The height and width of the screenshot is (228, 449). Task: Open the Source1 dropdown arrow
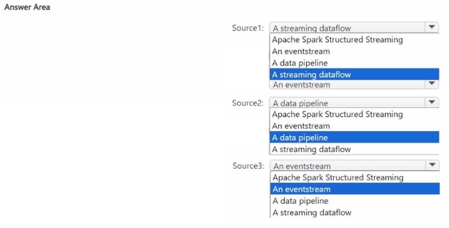click(432, 28)
